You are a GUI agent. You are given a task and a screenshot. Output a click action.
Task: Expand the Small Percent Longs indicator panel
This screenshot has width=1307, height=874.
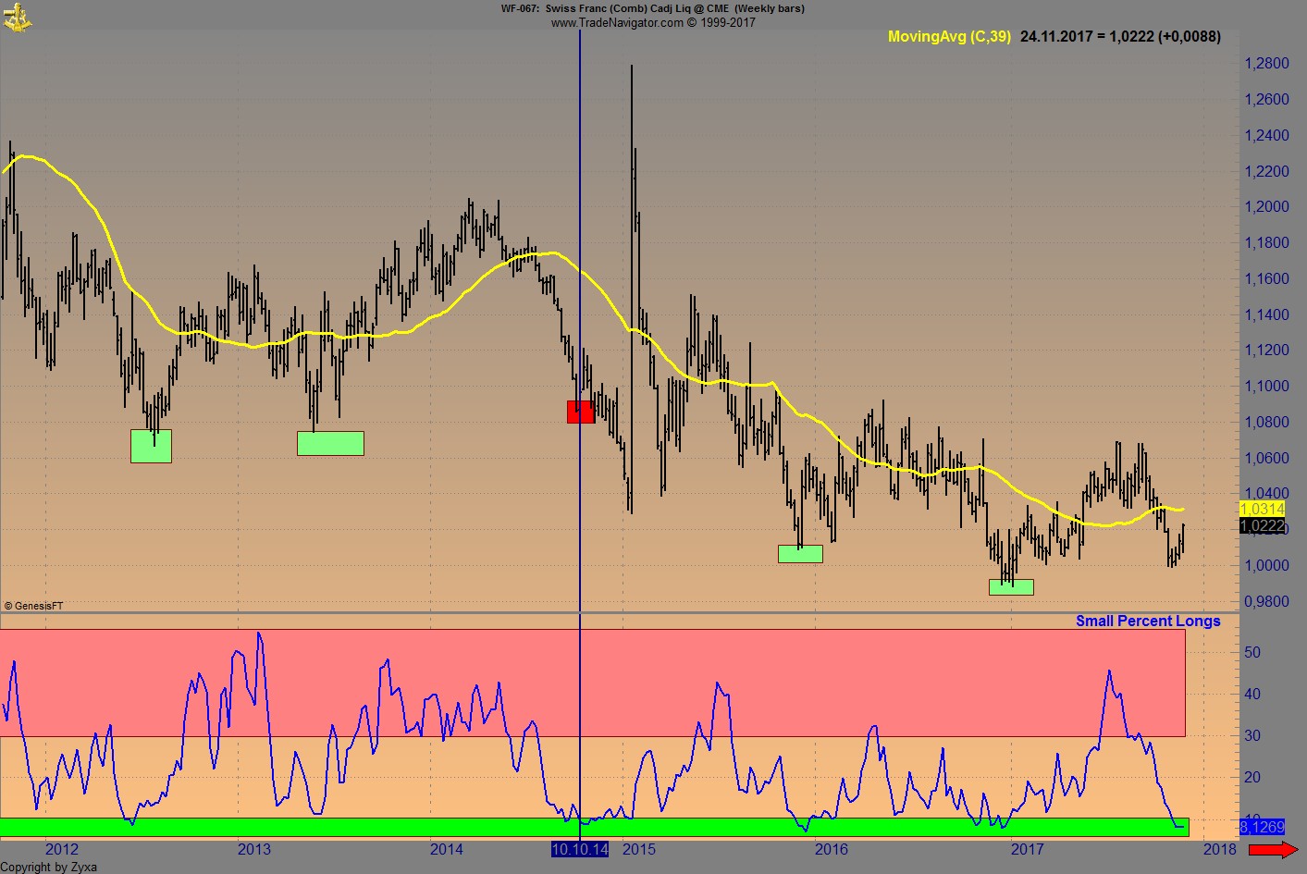tap(1148, 621)
